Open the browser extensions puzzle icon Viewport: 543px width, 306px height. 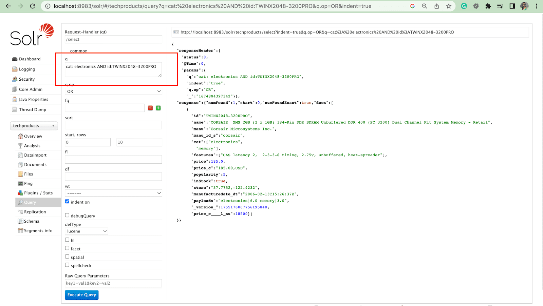click(488, 6)
